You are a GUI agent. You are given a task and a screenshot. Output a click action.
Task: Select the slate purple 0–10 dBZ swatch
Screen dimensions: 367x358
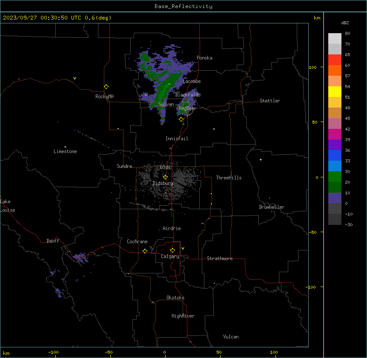click(x=335, y=198)
